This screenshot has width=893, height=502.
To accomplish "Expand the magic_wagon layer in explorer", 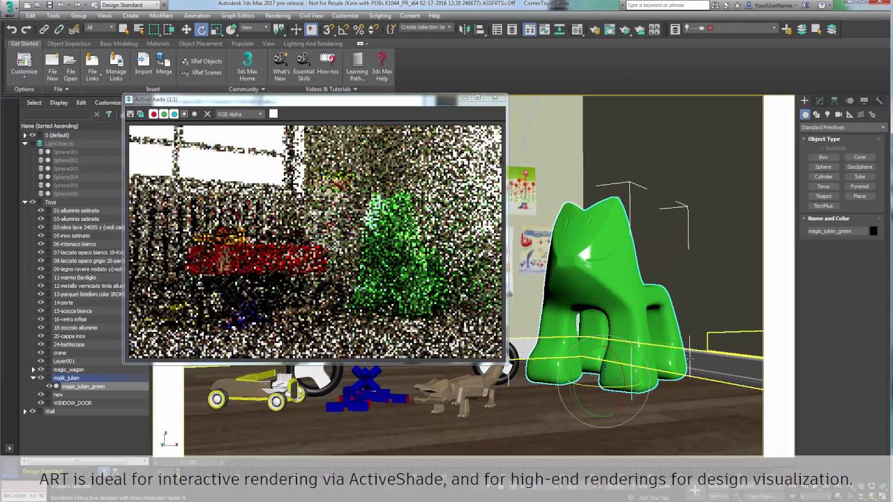I will 33,370.
